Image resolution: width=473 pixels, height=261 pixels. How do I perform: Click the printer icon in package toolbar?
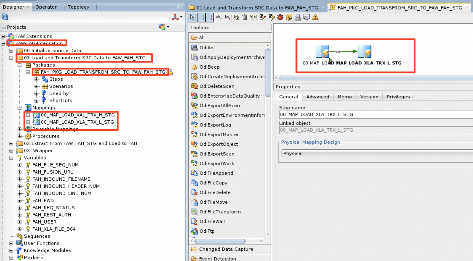[298, 17]
